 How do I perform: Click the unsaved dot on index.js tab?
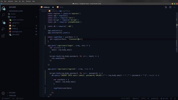click(53, 7)
